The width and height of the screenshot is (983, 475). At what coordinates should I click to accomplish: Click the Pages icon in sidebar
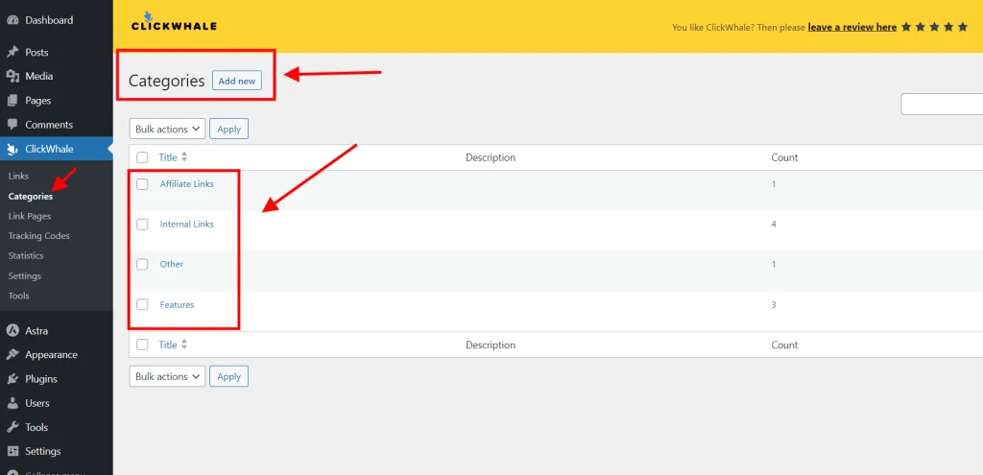(x=12, y=101)
